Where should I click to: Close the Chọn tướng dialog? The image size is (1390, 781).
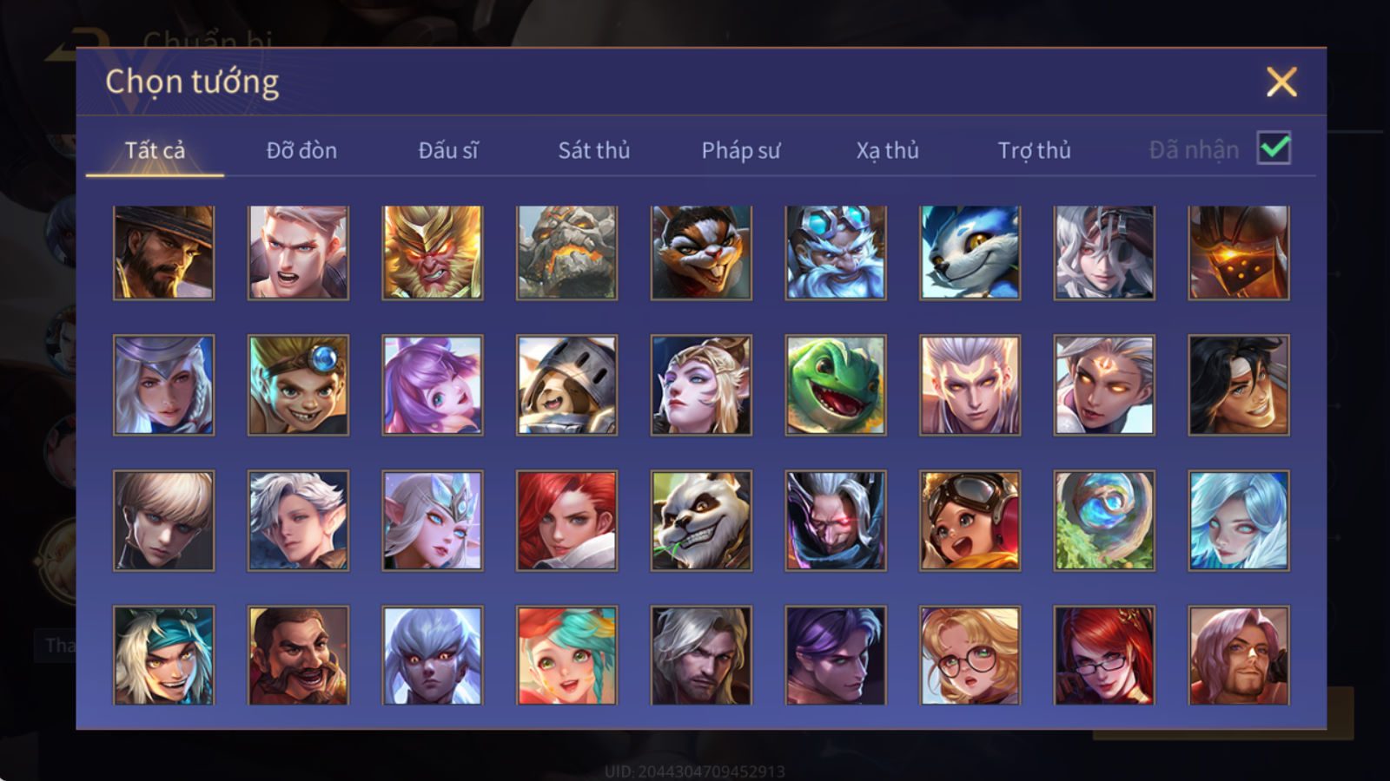[1281, 82]
